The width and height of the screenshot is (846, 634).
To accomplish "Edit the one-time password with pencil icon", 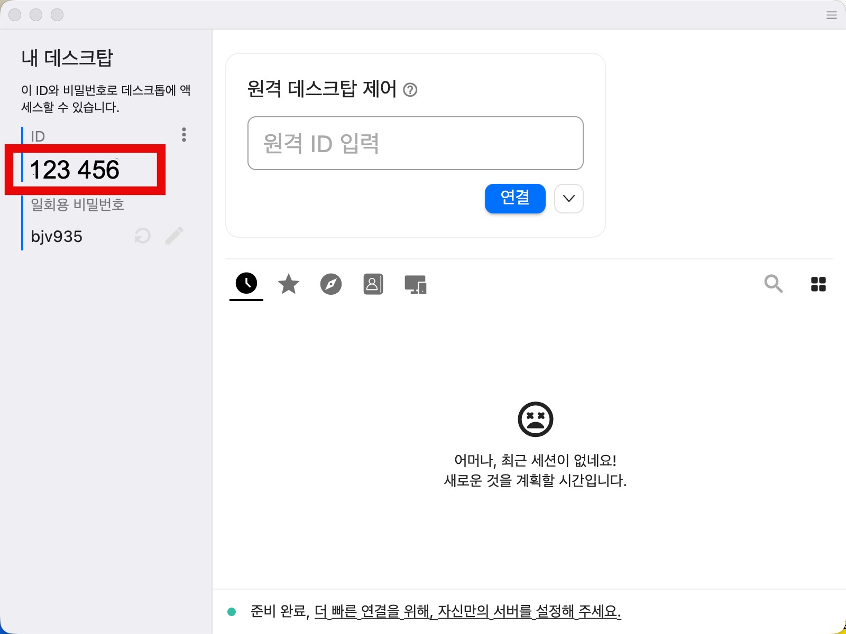I will (x=174, y=236).
